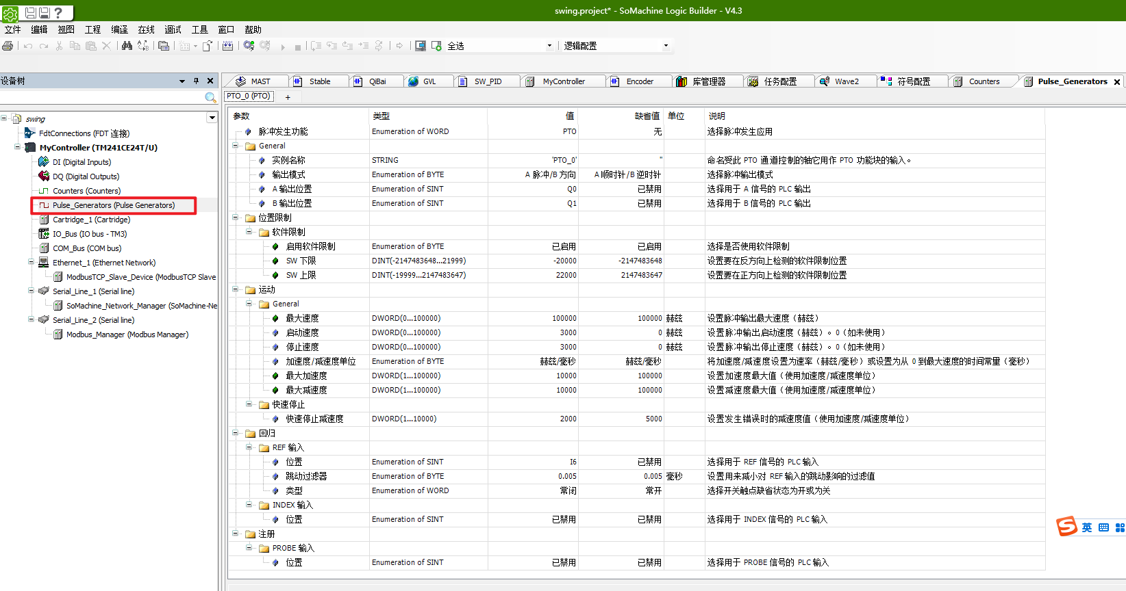1126x591 pixels.
Task: Click the search magnifier in device tree
Action: coord(211,98)
